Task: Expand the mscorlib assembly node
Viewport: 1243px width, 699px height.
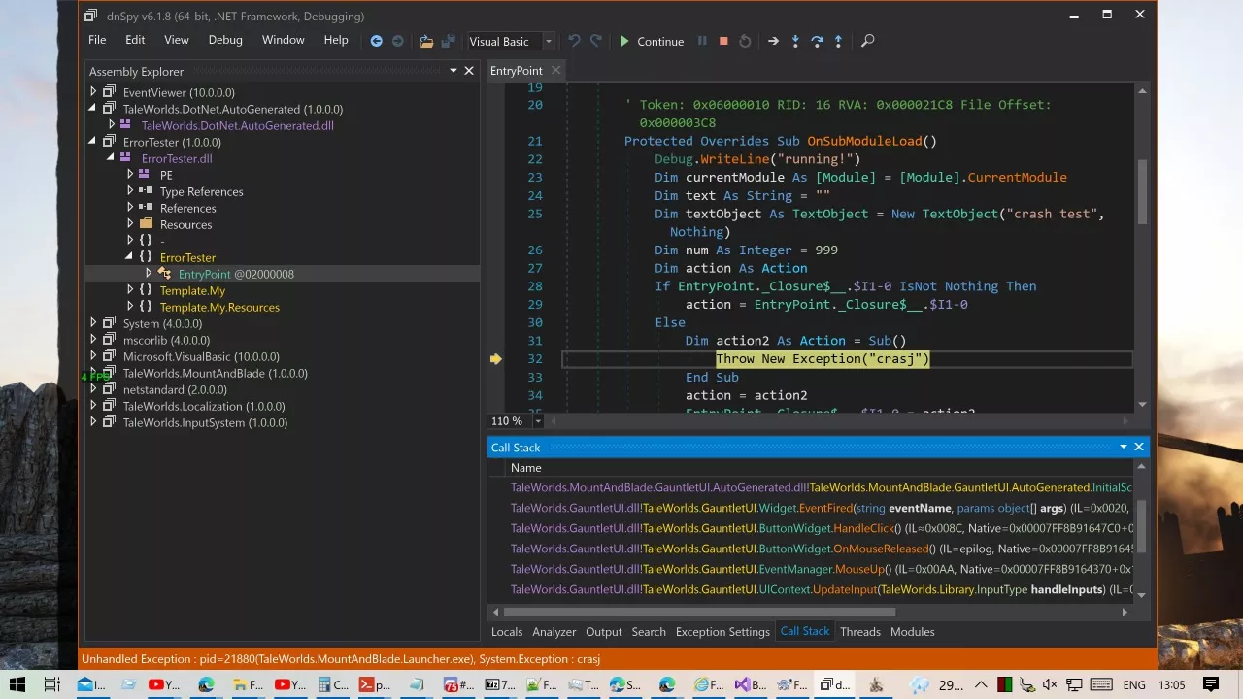Action: click(94, 340)
